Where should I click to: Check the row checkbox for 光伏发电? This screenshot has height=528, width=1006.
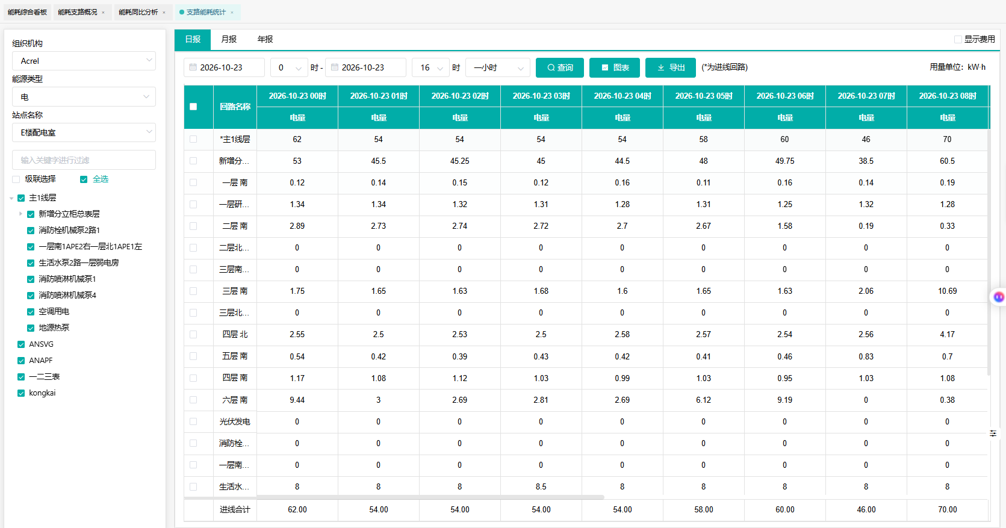click(x=193, y=421)
